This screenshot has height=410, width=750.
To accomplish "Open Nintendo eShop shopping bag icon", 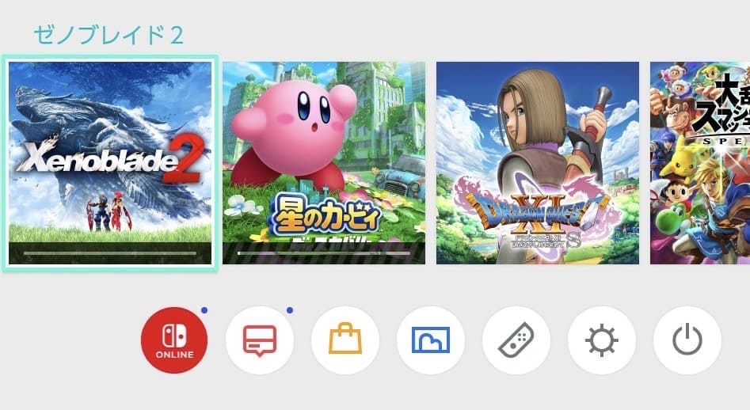I will (x=345, y=340).
